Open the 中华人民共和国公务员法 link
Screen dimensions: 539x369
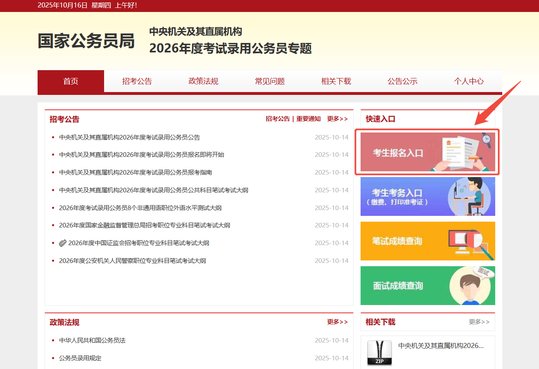(92, 341)
